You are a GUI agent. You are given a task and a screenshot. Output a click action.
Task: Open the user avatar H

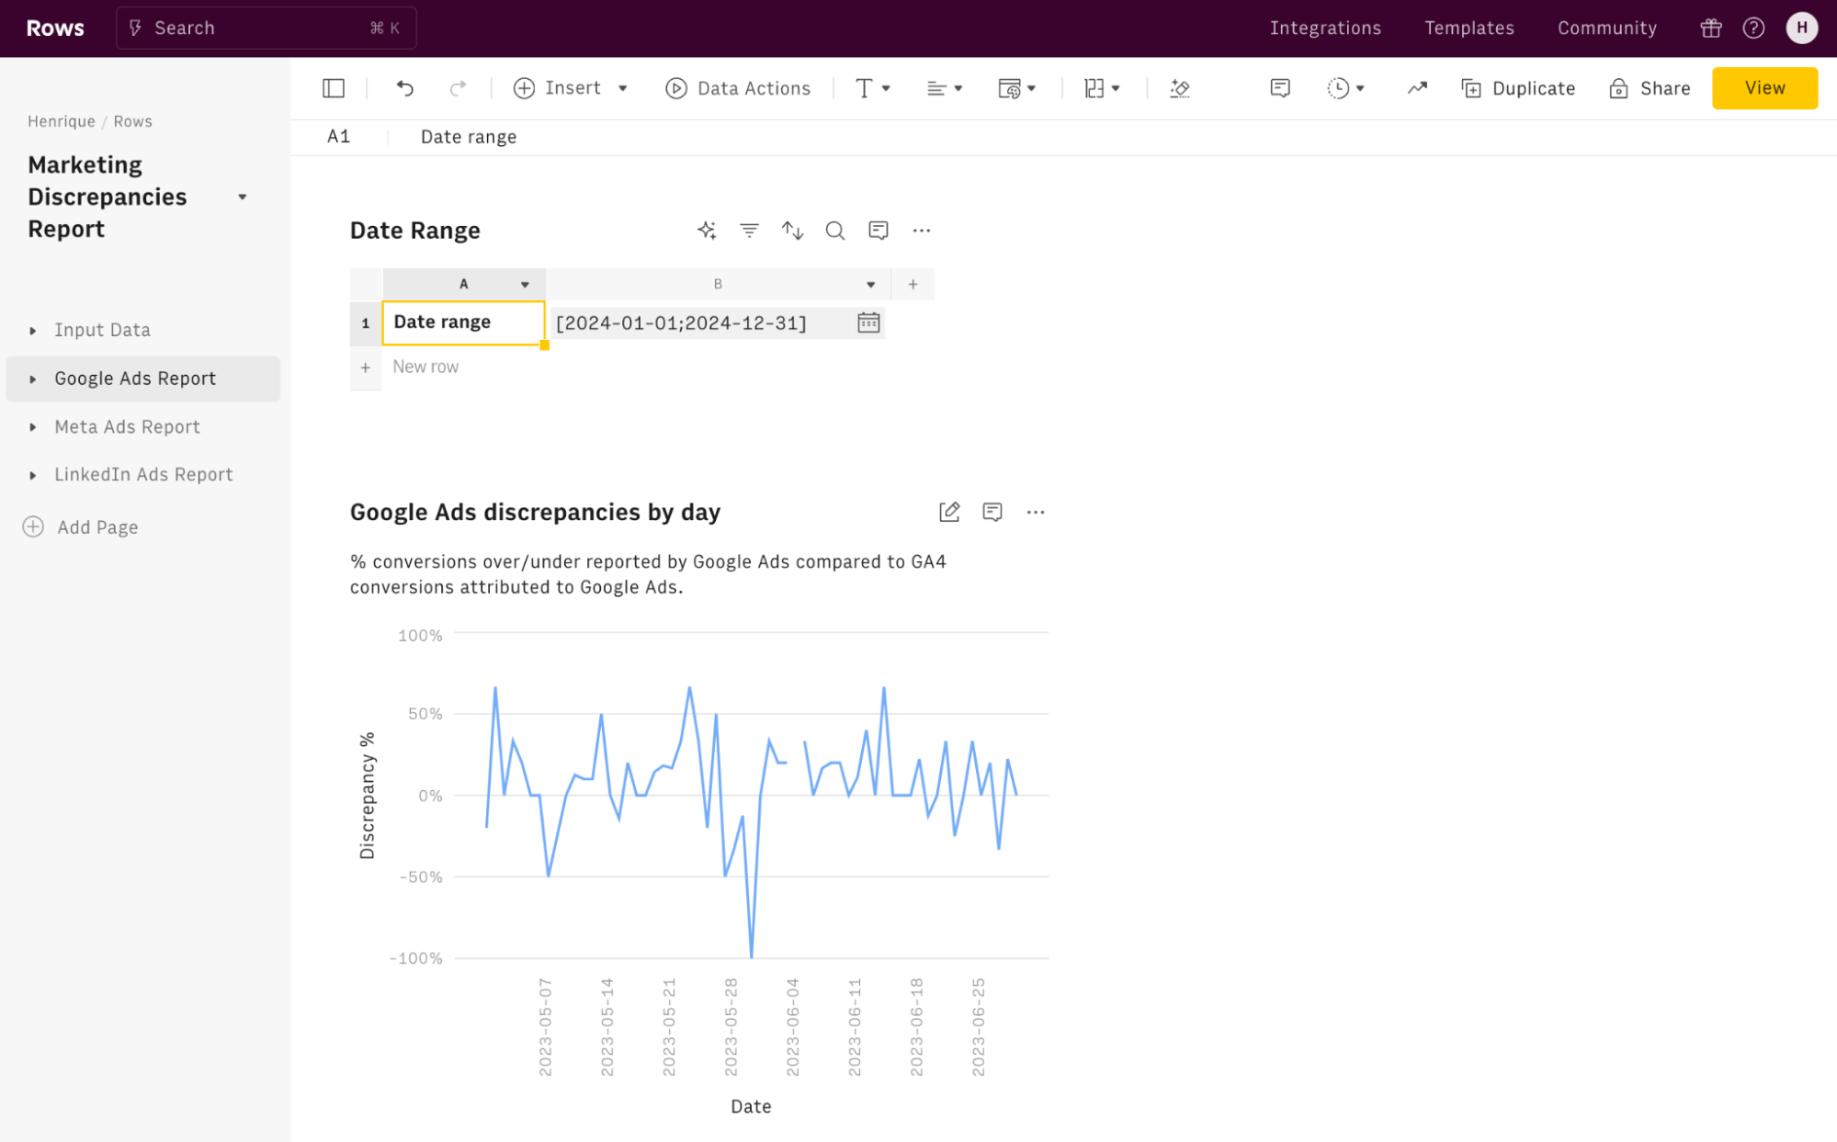1801,28
